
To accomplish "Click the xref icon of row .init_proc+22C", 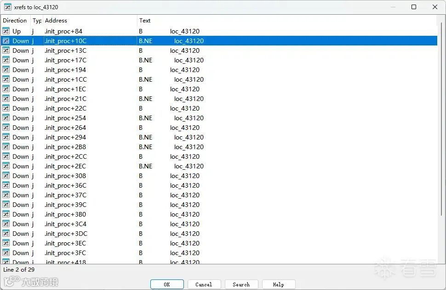I will (x=6, y=108).
